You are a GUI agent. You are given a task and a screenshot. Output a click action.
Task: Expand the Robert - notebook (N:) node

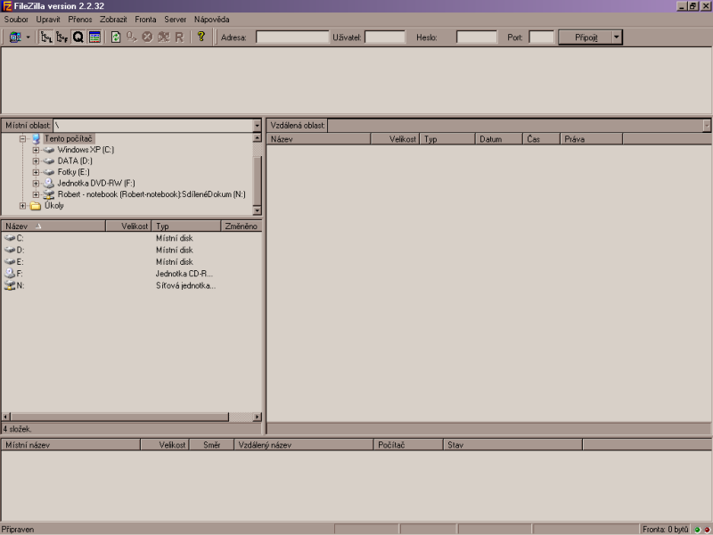[x=36, y=194]
